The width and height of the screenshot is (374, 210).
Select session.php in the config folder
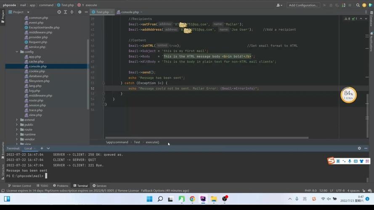pos(37,105)
